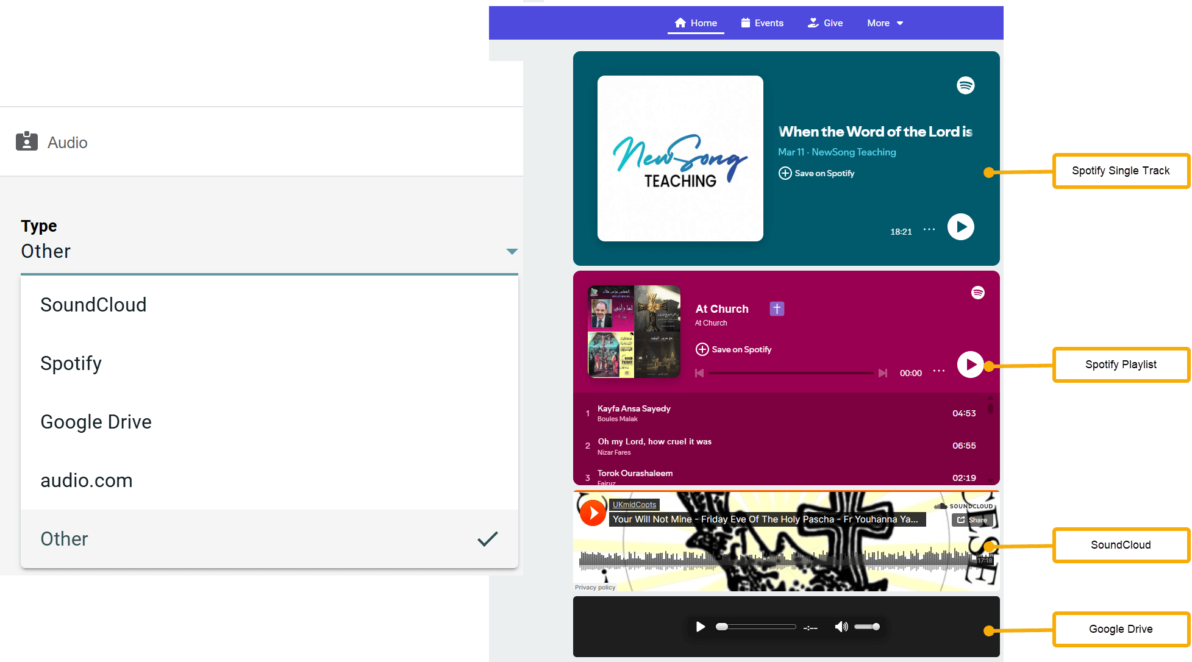Click Spotify logo on At Church playlist
This screenshot has height=662, width=1192.
(x=977, y=293)
